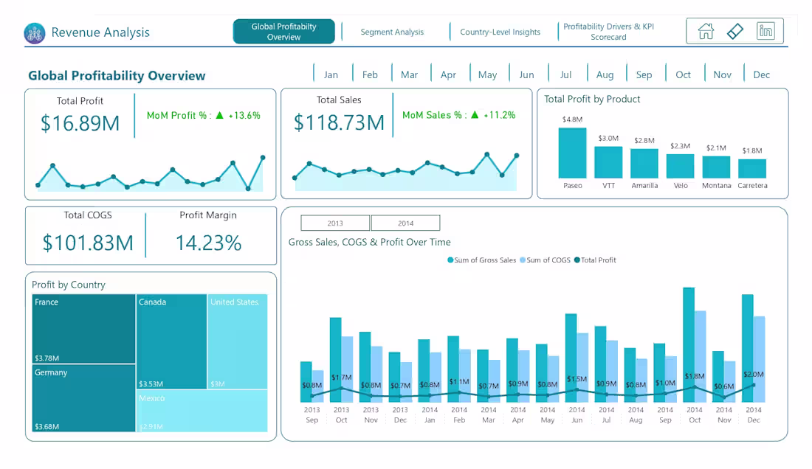
Task: Click the Revenue Analysis logo icon
Action: (33, 32)
